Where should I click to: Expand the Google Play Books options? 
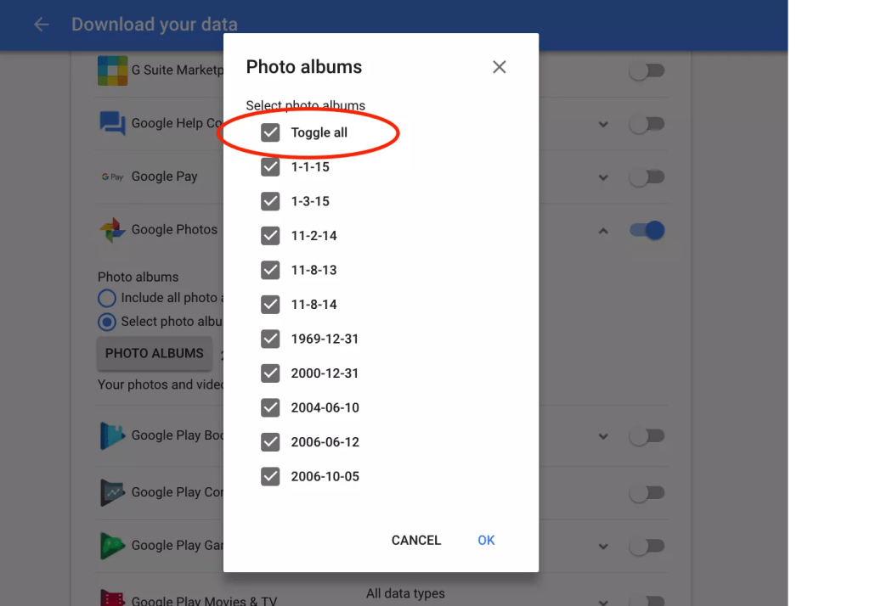pos(603,436)
